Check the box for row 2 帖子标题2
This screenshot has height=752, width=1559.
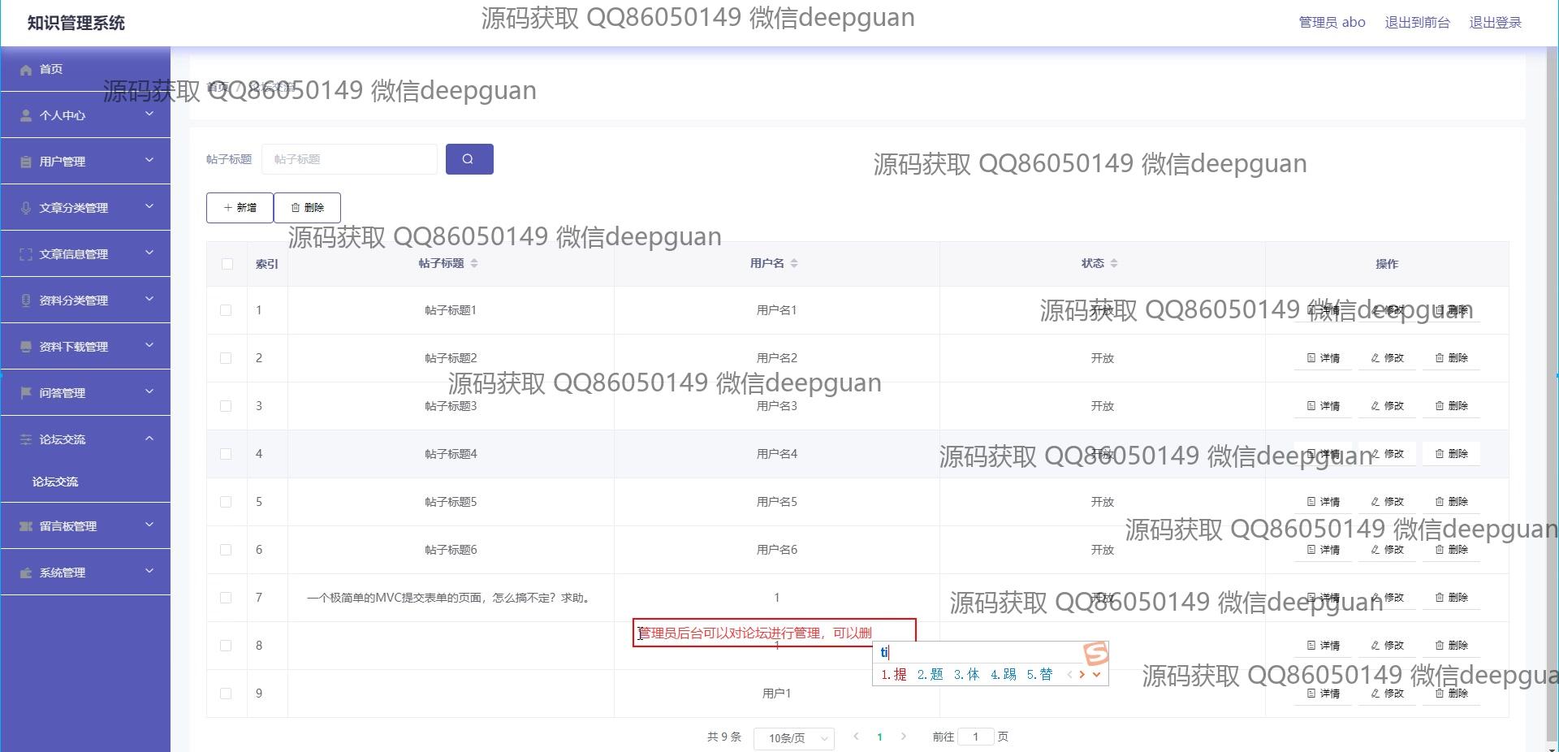point(226,358)
